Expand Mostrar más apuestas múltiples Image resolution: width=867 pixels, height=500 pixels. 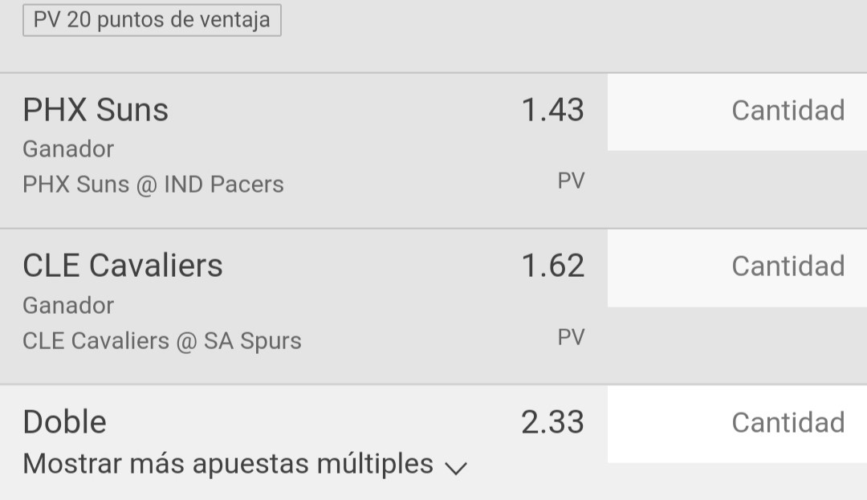point(246,464)
